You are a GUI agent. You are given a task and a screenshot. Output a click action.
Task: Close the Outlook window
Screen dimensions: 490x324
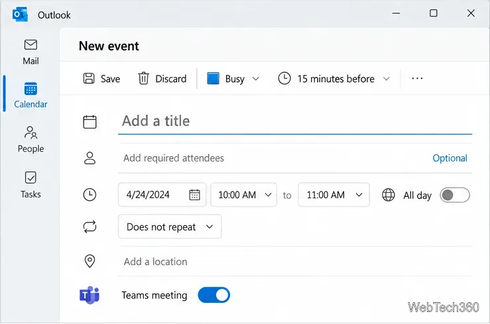coord(471,13)
